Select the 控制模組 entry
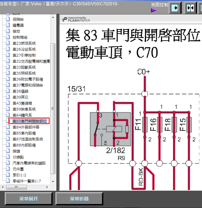 pos(20,37)
